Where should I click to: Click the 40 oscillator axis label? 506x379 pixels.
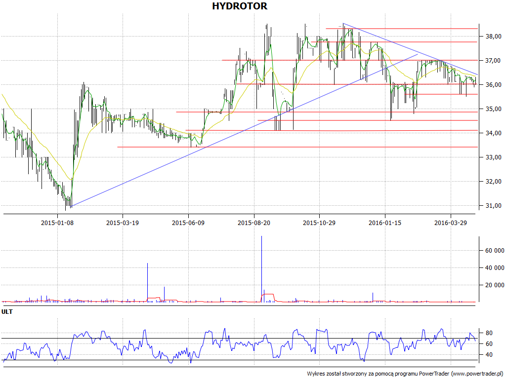click(x=489, y=355)
